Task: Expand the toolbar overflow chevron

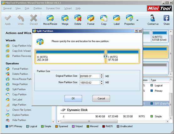Action: pos(137,20)
